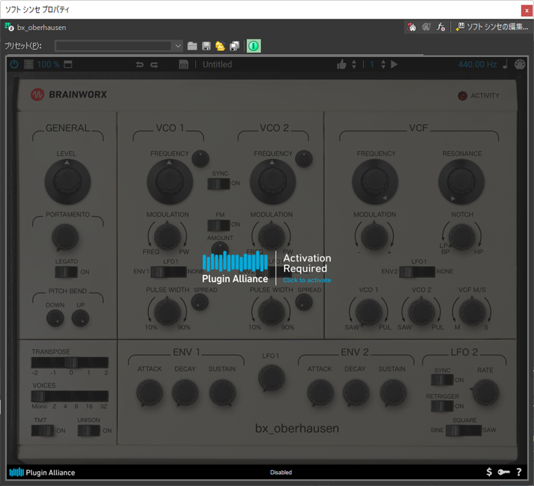
Task: Click the LFO1 rate knob
Action: point(272,378)
